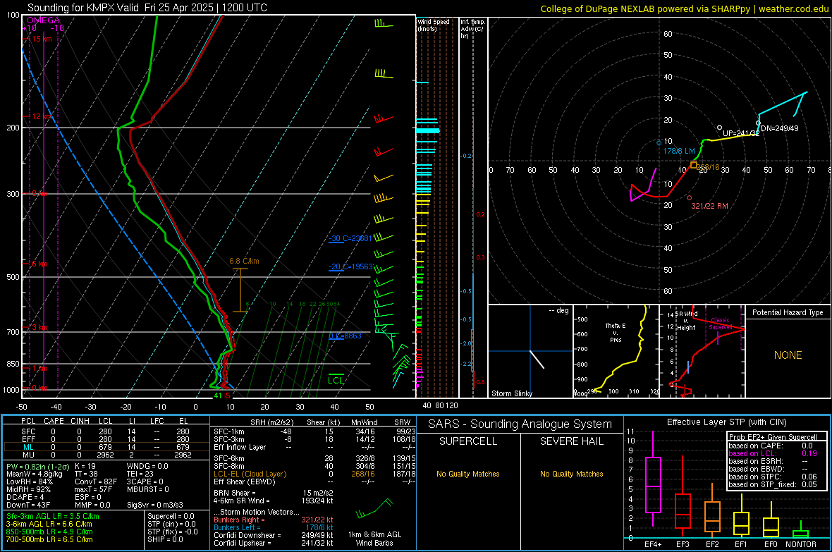The image size is (832, 552).
Task: Click the 'Theta-E v. Pres' plot label
Action: (x=616, y=332)
